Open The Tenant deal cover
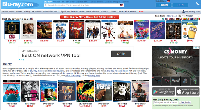Viewport: 201px width, 110px height. tap(12, 29)
